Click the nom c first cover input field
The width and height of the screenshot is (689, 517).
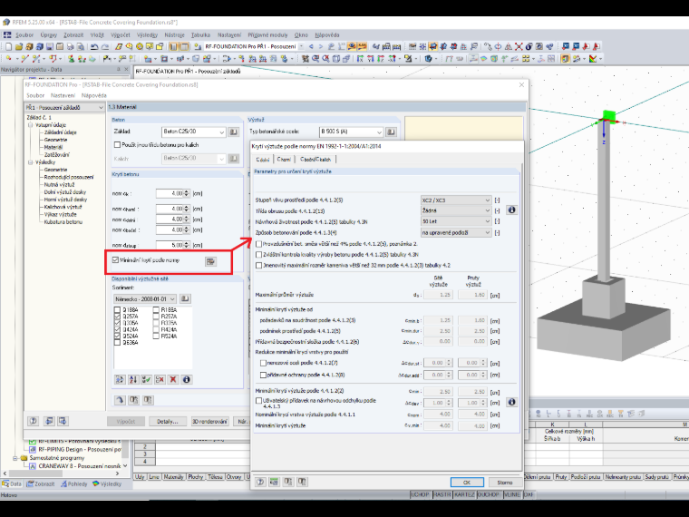pyautogui.click(x=170, y=193)
